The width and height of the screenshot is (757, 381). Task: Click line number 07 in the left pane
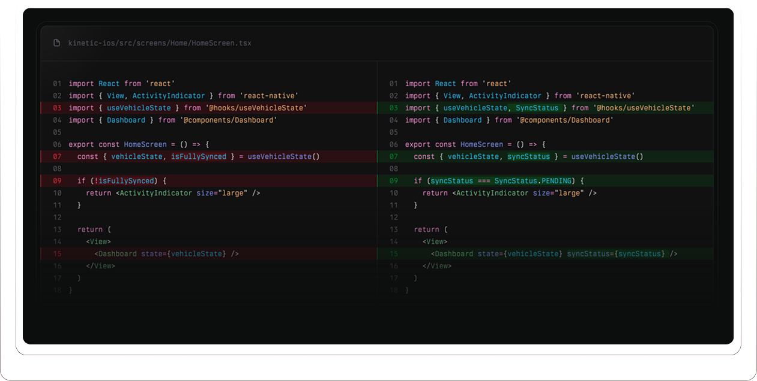(57, 156)
